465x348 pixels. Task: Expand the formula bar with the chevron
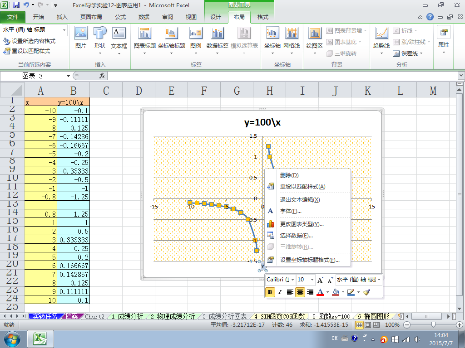pyautogui.click(x=461, y=76)
